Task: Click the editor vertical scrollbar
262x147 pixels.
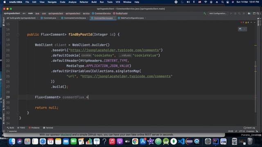Action: click(255, 87)
